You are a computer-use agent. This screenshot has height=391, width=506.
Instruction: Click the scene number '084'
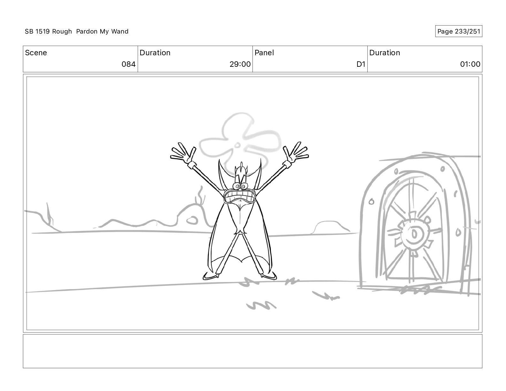tap(128, 64)
